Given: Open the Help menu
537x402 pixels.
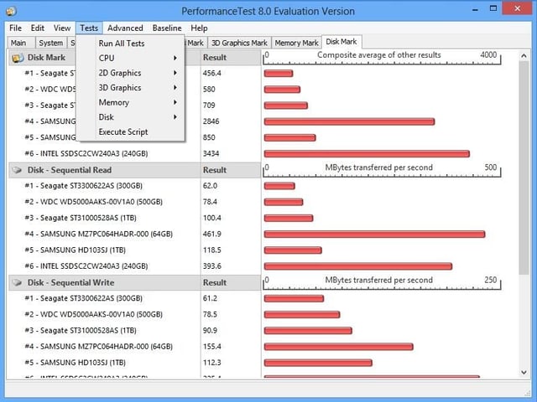Looking at the screenshot, I should (x=199, y=28).
